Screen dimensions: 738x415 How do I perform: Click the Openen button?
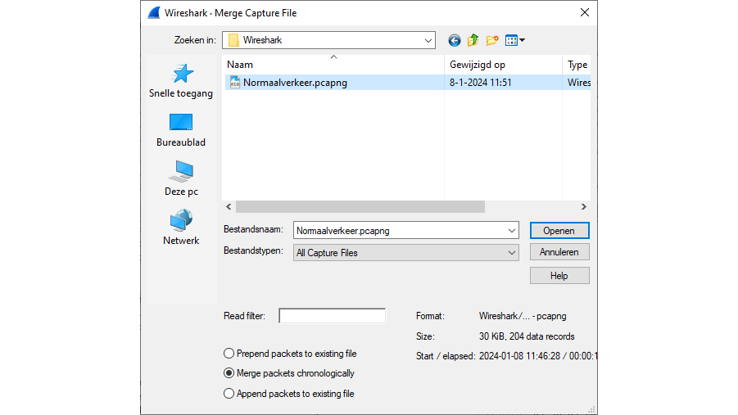559,231
